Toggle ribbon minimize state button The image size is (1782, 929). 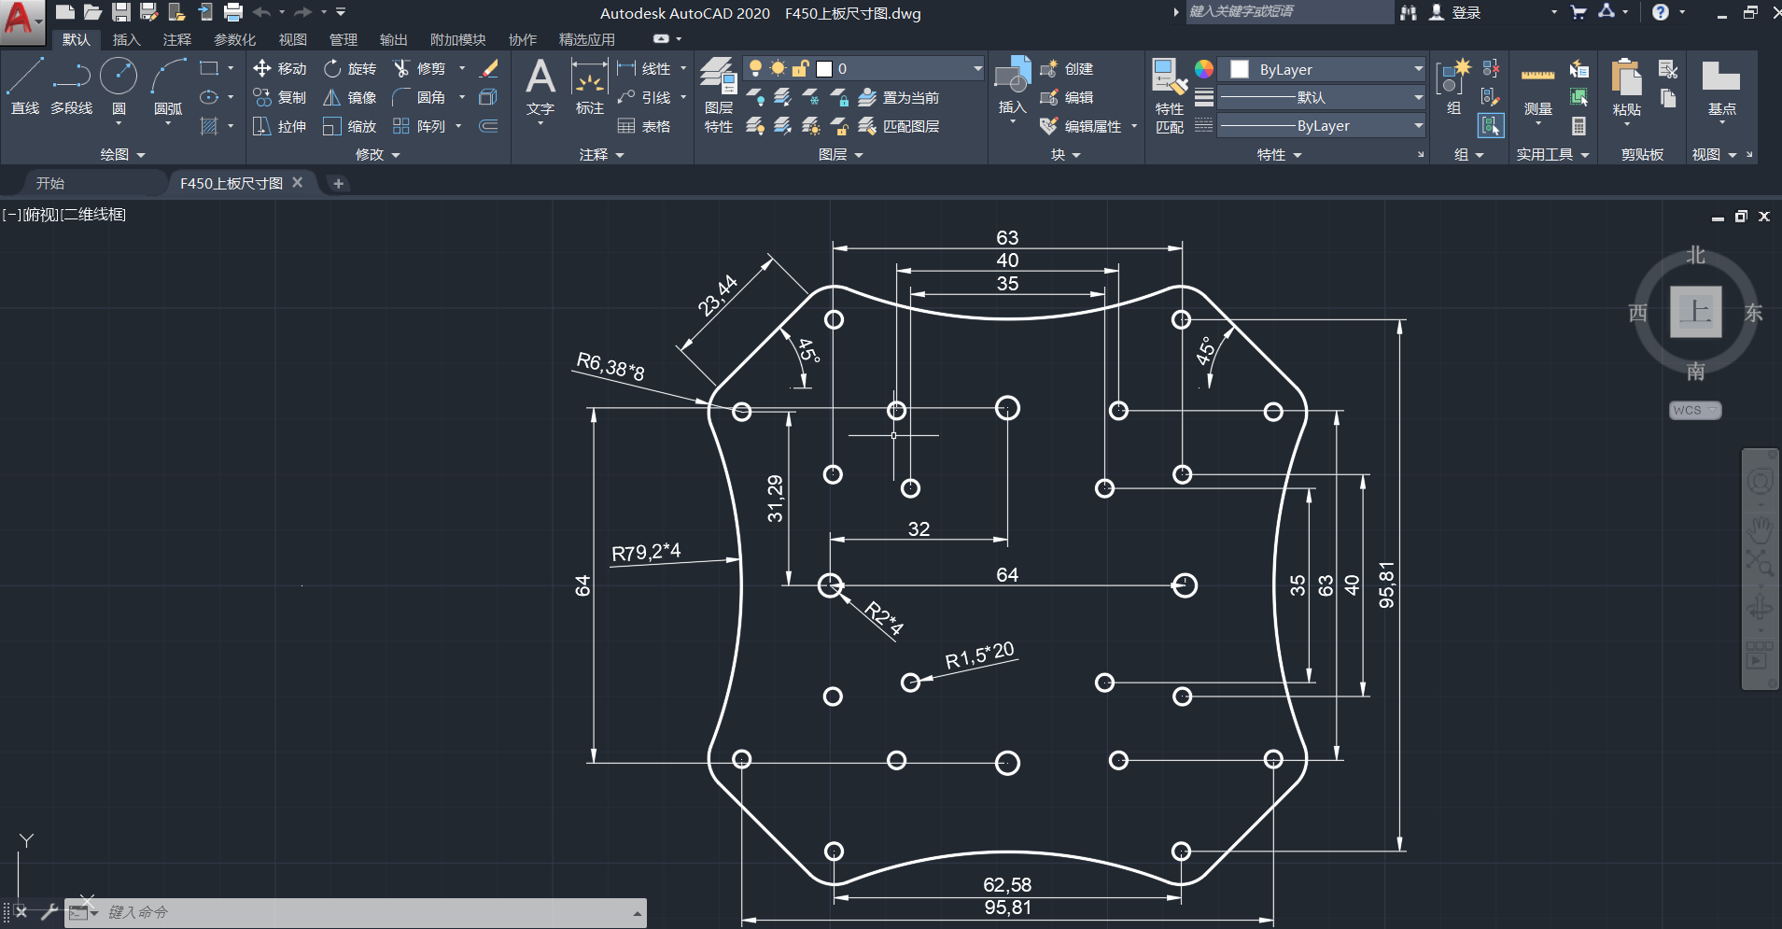point(661,39)
